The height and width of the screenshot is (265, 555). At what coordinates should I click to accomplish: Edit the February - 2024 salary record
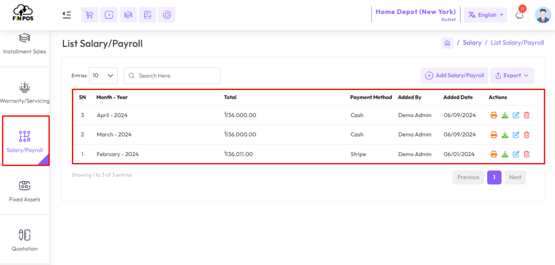pos(516,154)
